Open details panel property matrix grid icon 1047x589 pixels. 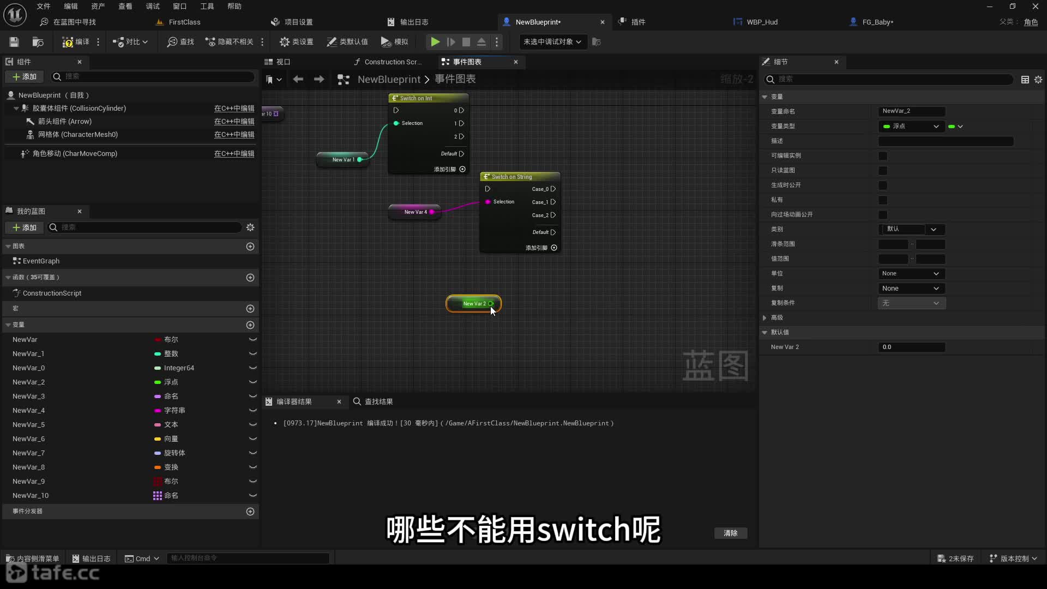[1025, 80]
